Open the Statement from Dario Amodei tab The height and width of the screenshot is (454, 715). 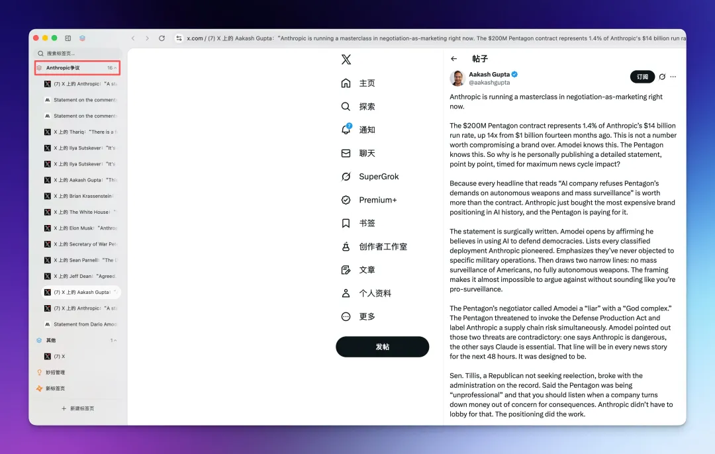click(81, 324)
